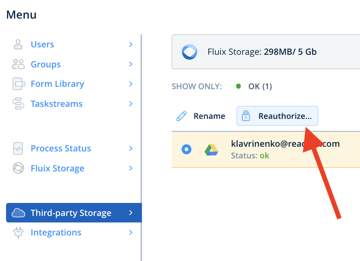The width and height of the screenshot is (360, 261).
Task: Open the Integrations menu item
Action: point(56,233)
